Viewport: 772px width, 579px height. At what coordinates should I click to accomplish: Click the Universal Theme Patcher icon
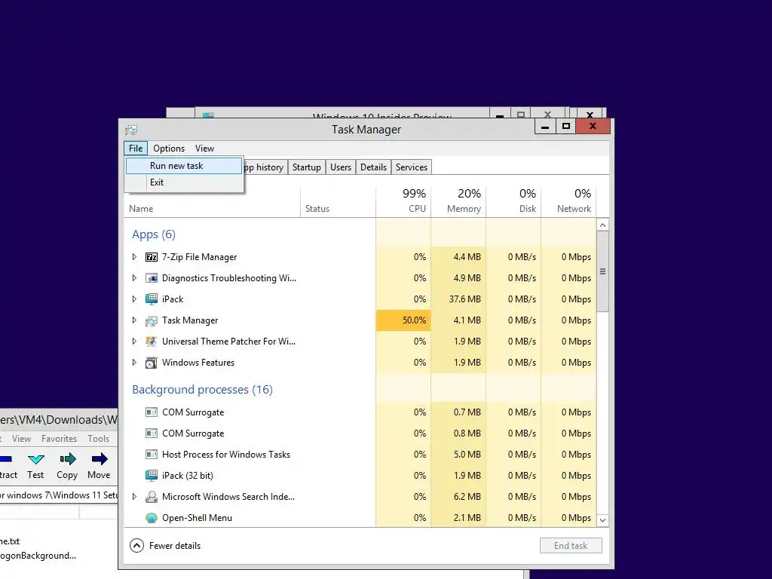[x=151, y=342]
